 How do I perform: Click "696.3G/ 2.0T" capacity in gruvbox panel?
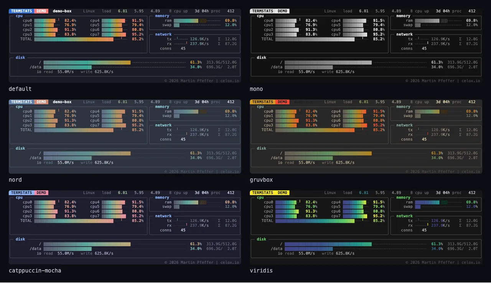pyautogui.click(x=463, y=158)
